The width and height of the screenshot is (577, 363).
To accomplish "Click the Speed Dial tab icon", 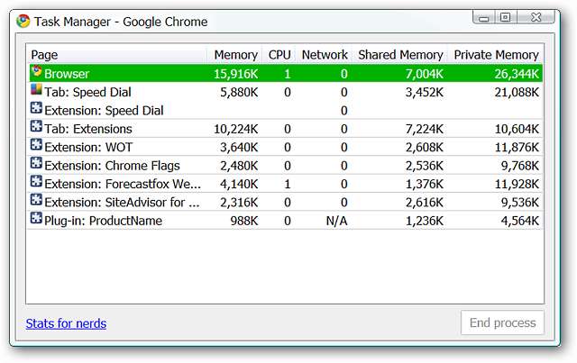I will [x=36, y=91].
